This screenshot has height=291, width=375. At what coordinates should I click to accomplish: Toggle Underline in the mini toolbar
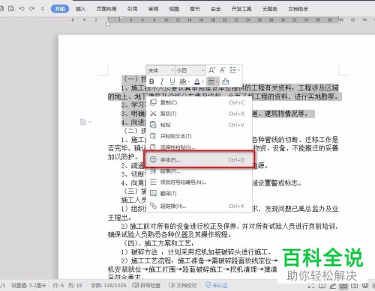(172, 82)
